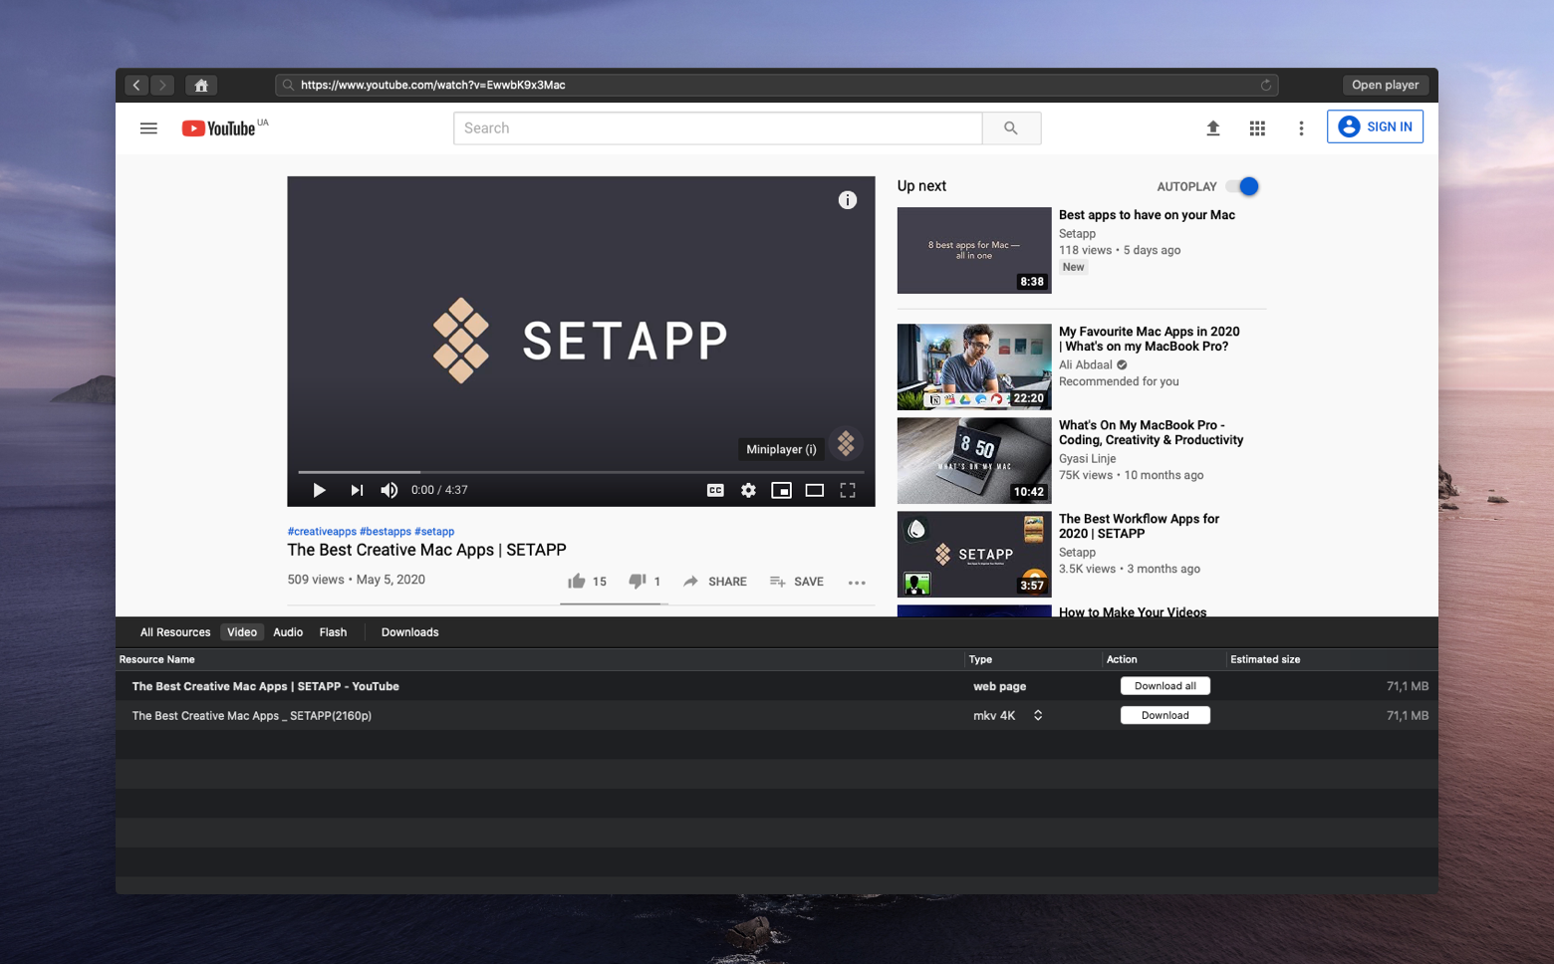Open the upload video icon

pos(1212,128)
